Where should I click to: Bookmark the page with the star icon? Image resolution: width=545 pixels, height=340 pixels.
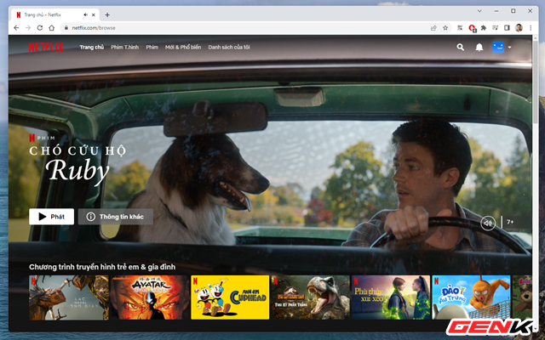(445, 28)
